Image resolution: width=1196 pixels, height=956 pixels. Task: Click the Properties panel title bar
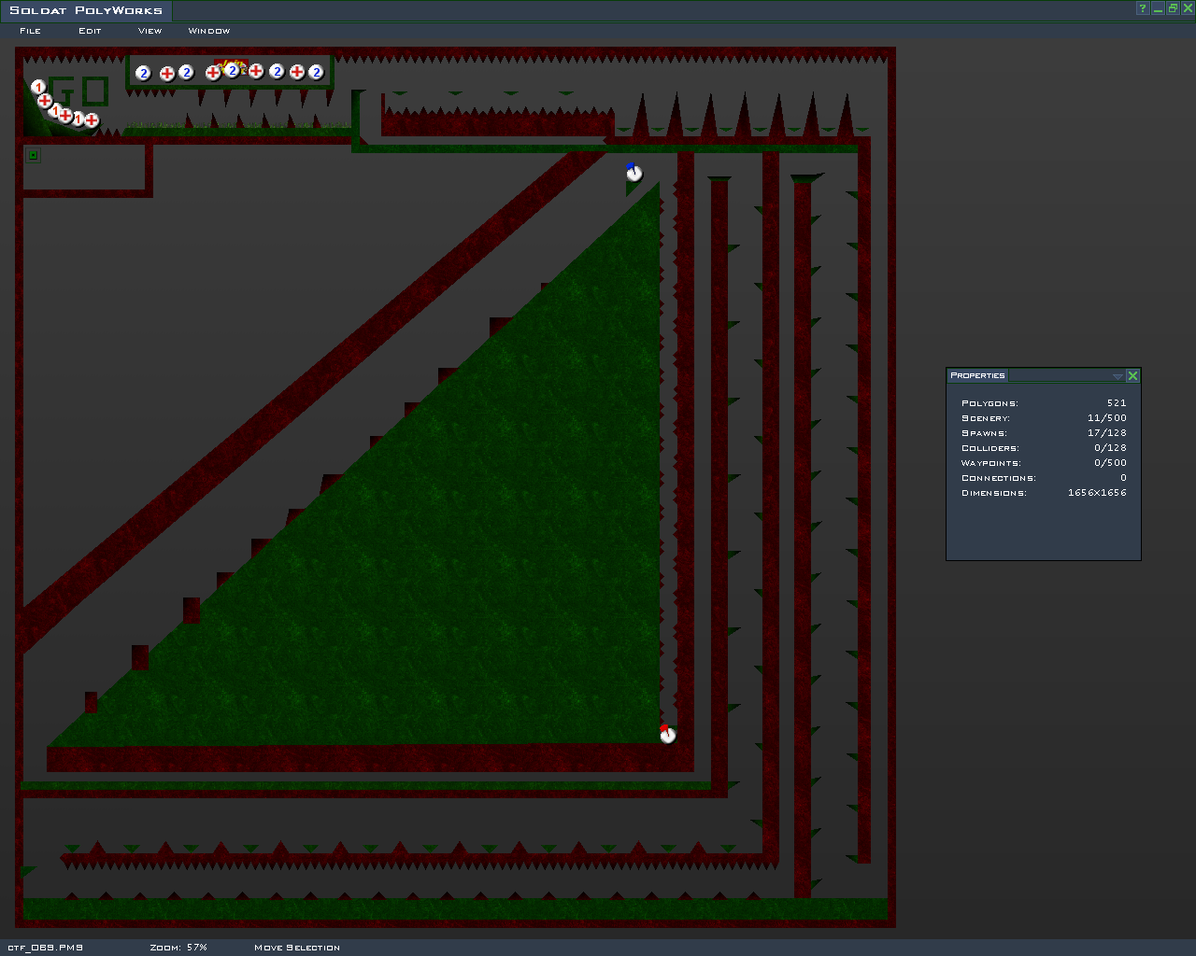tap(1028, 375)
